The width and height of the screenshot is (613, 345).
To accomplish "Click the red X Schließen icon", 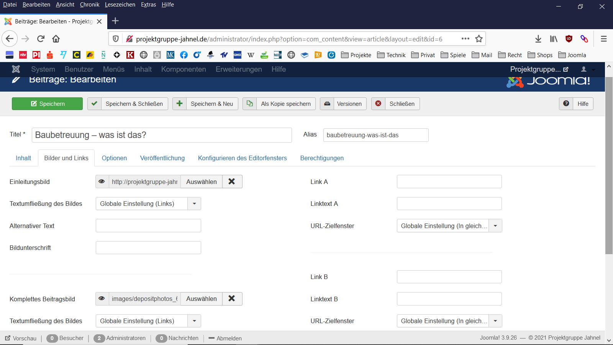I will pyautogui.click(x=378, y=103).
